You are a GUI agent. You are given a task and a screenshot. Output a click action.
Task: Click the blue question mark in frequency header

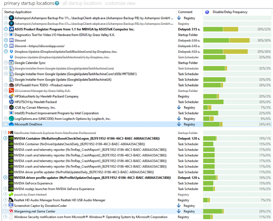(207, 12)
